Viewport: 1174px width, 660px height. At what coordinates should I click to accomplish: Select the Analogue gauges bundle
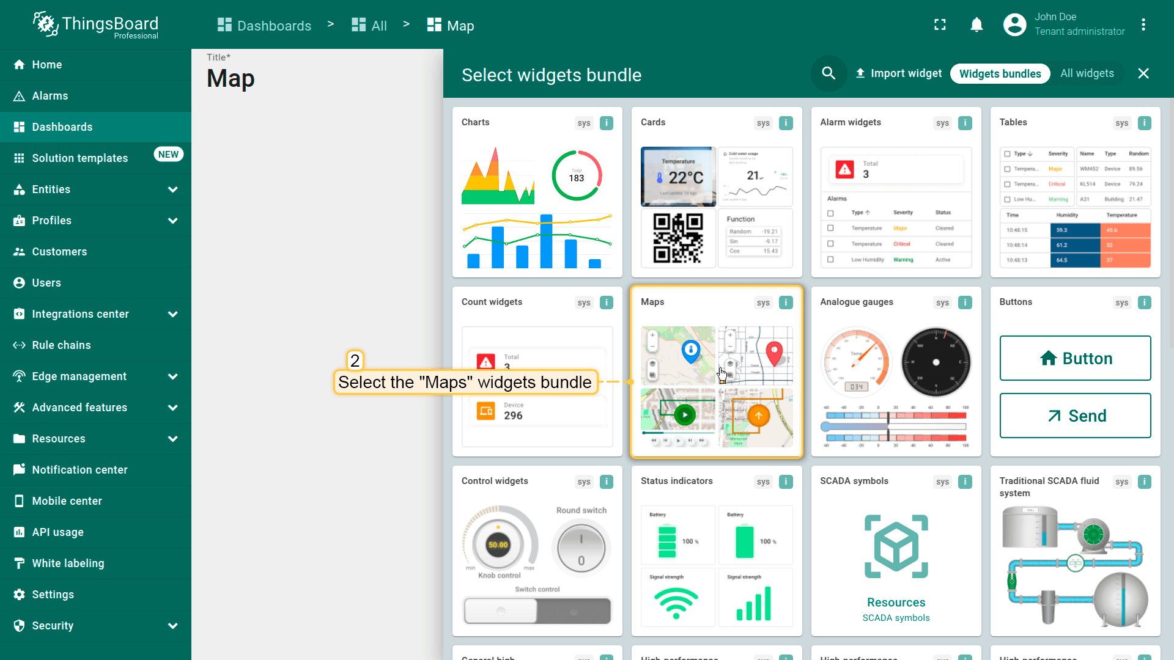tap(896, 372)
